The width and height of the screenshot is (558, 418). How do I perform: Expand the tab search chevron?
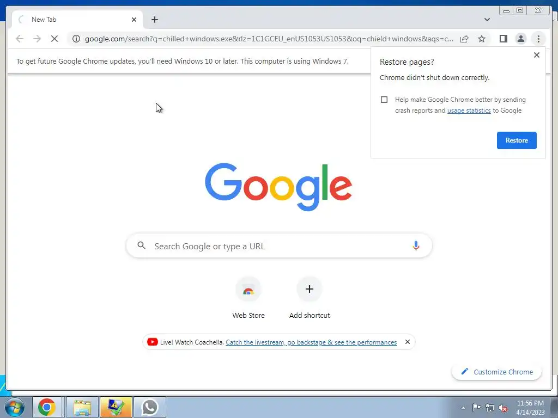click(x=487, y=20)
